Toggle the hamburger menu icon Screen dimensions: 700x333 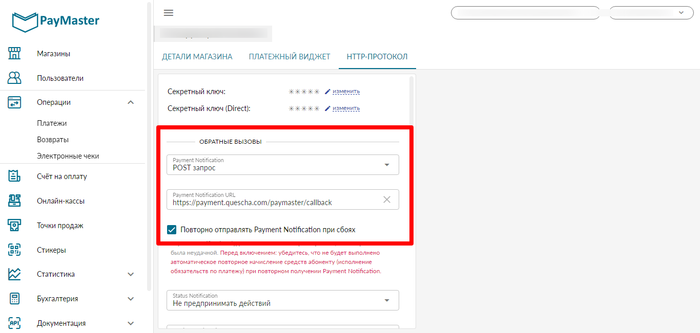pyautogui.click(x=168, y=13)
